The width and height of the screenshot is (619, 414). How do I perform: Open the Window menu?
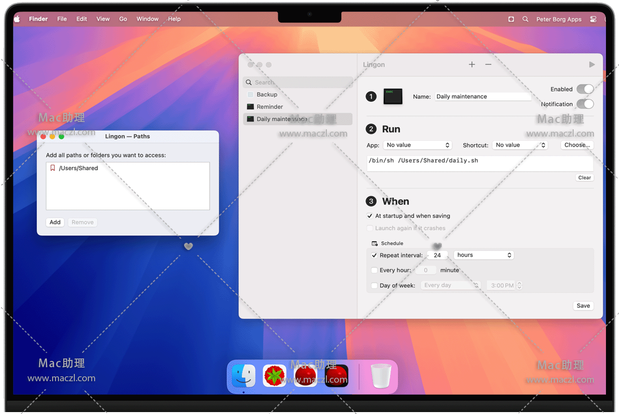tap(147, 19)
